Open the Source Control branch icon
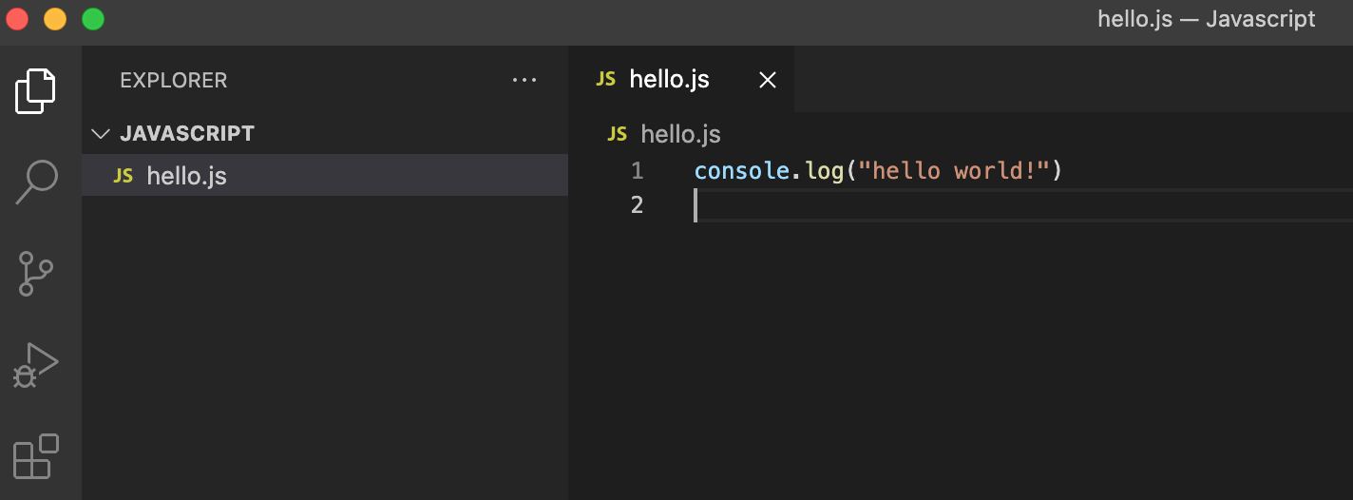Screen dimensions: 1353x500 click(36, 274)
